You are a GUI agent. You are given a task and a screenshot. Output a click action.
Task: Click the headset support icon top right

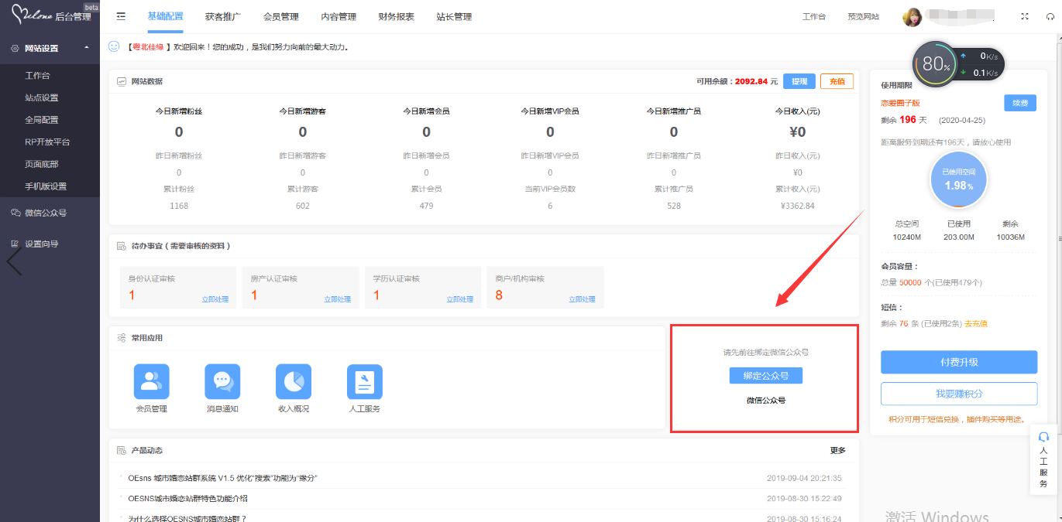pos(1050,16)
